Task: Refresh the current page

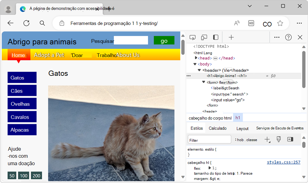Action: (x=26, y=23)
